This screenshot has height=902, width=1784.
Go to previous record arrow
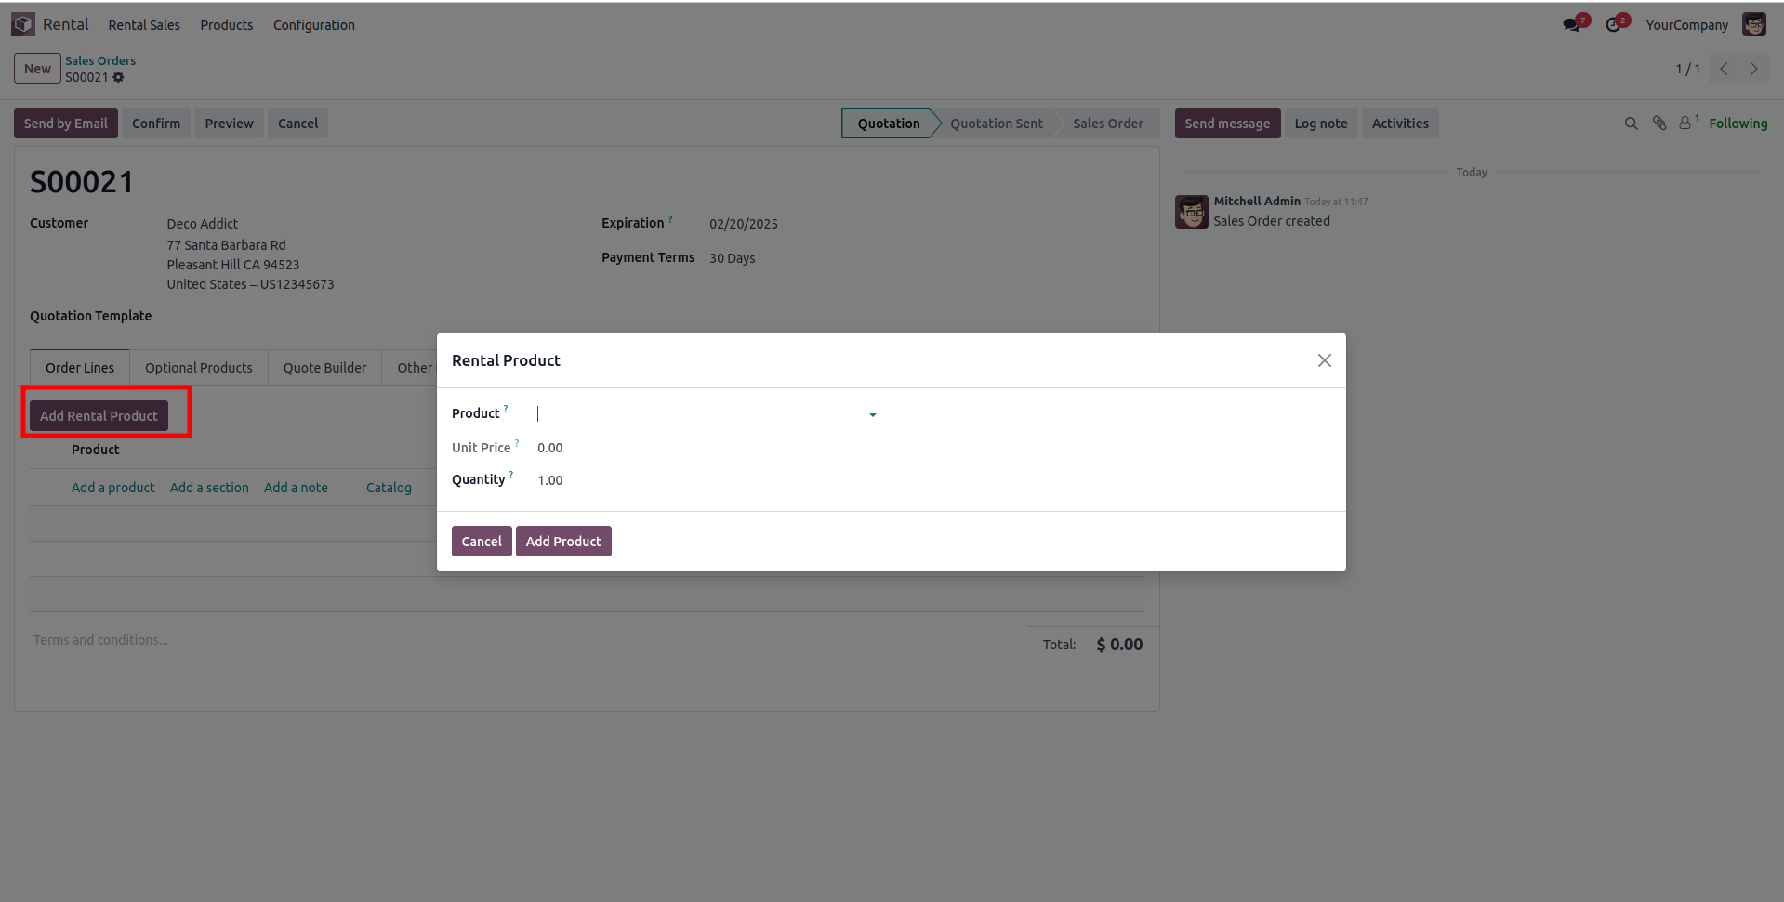click(1725, 69)
